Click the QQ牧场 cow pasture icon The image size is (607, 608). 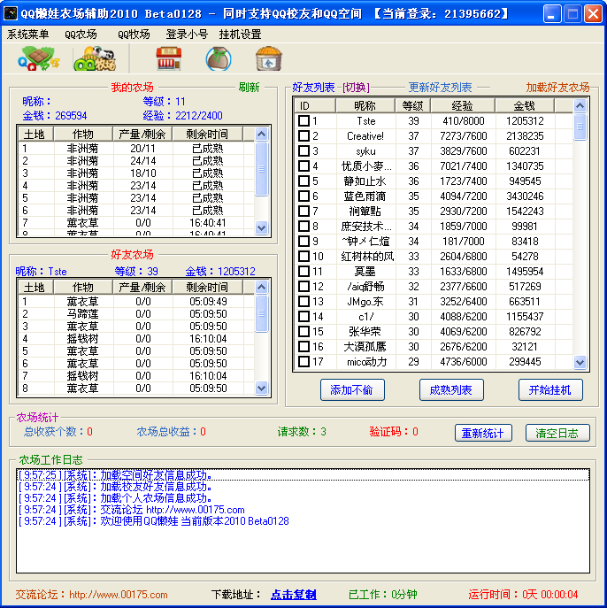[95, 59]
